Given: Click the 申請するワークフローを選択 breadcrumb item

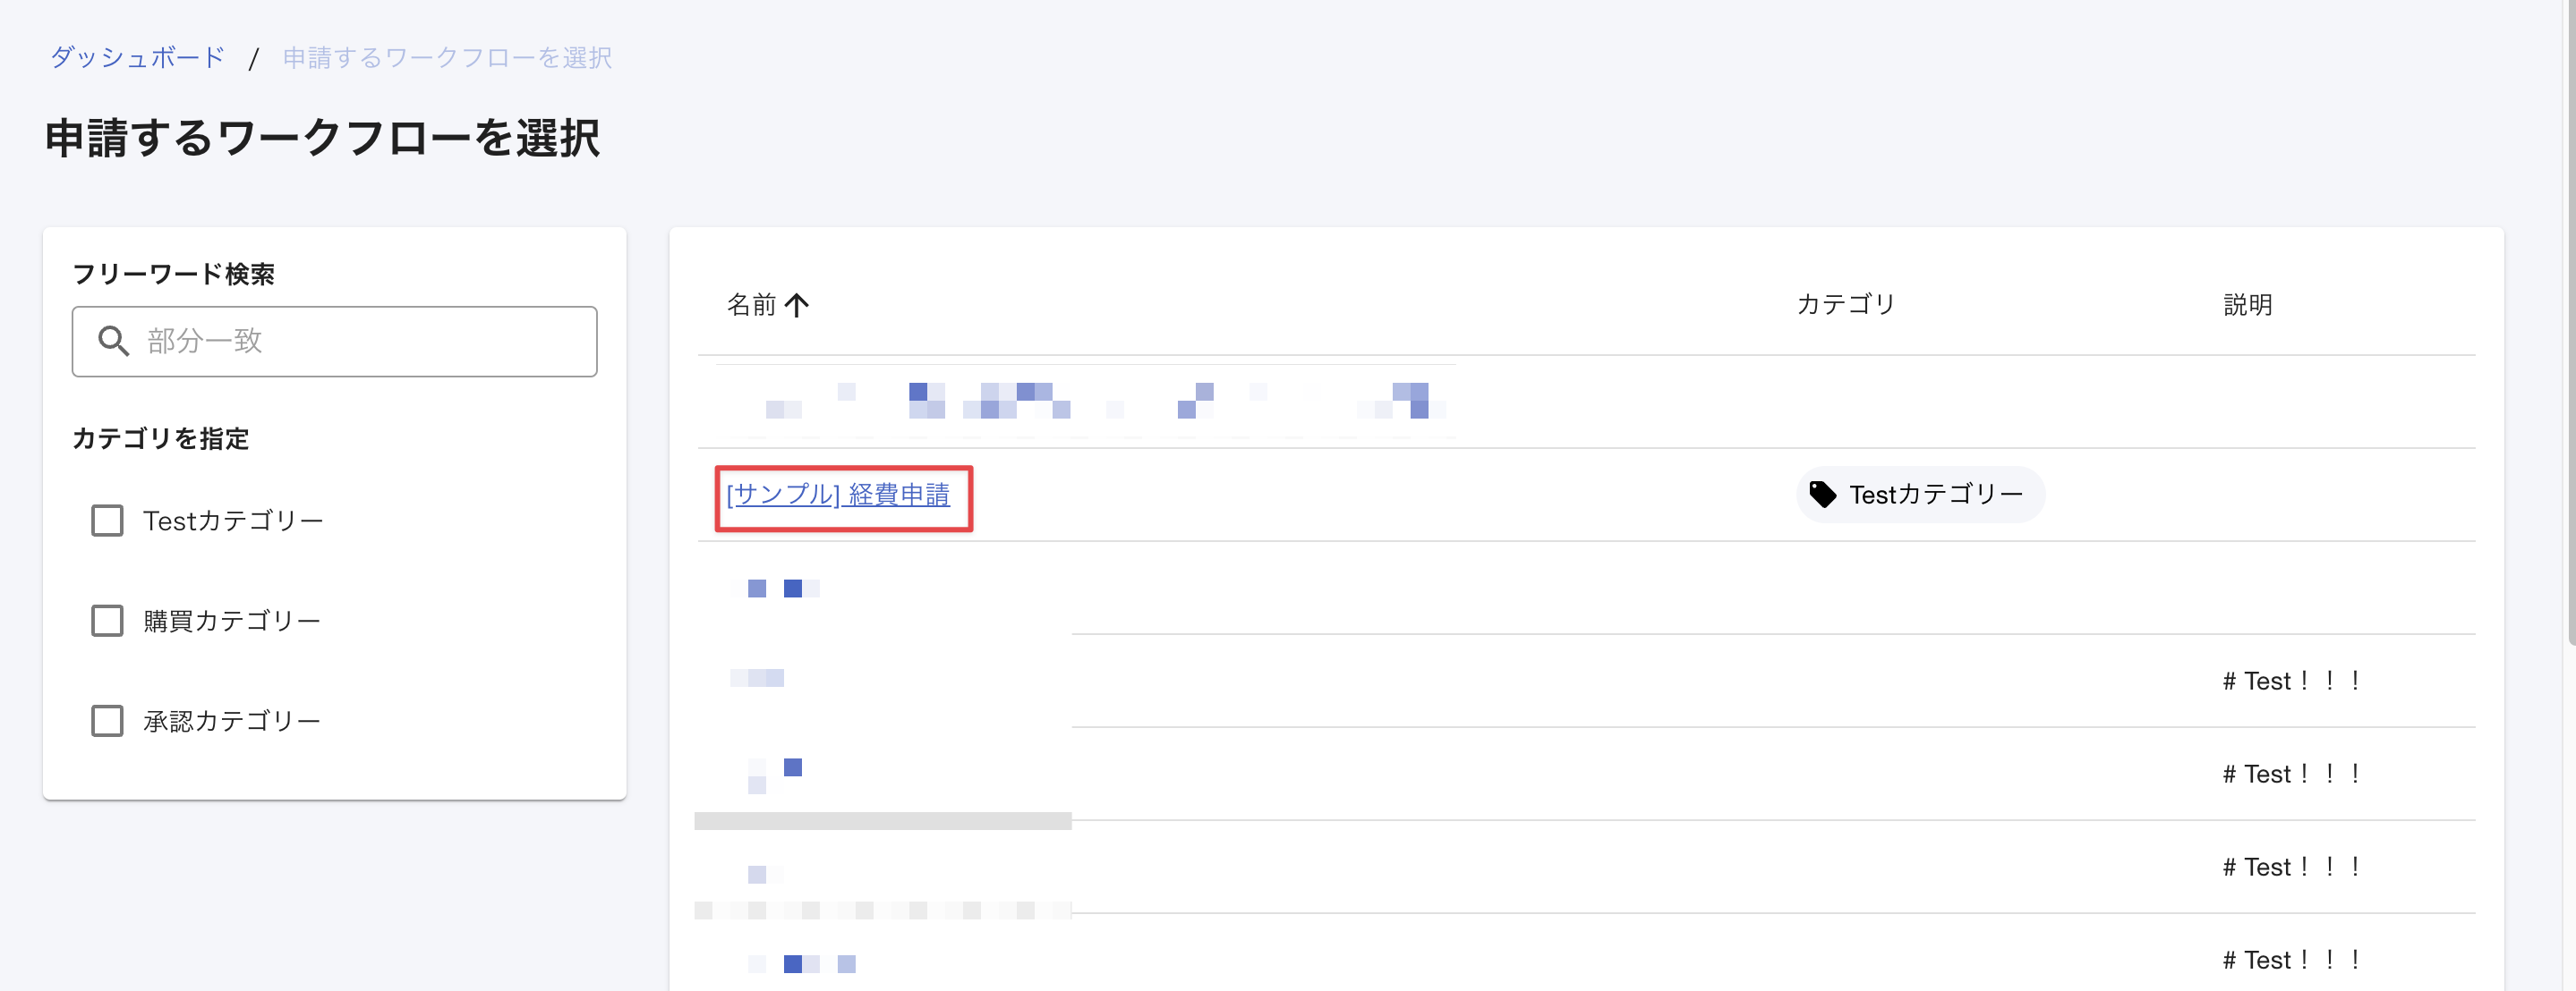Looking at the screenshot, I should [x=447, y=58].
